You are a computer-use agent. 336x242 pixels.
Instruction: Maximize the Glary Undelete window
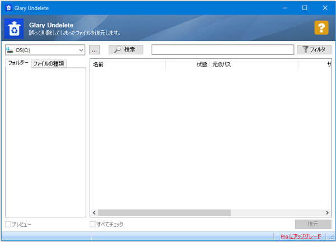[305, 7]
